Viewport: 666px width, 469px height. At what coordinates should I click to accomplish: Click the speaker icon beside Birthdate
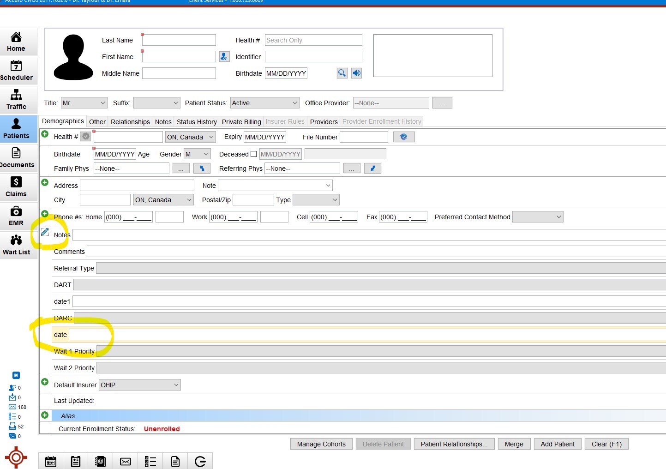[x=357, y=73]
